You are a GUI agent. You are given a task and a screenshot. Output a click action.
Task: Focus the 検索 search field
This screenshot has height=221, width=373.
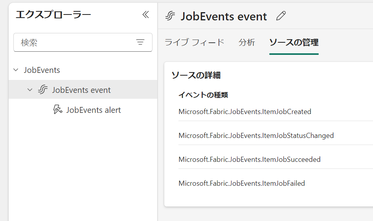pyautogui.click(x=83, y=42)
